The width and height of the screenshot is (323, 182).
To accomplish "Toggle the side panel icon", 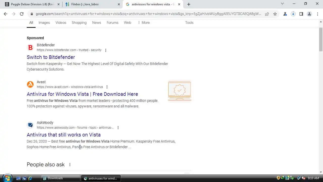I will 301,14.
